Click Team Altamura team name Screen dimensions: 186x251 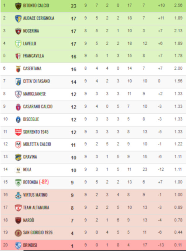(x=36, y=208)
